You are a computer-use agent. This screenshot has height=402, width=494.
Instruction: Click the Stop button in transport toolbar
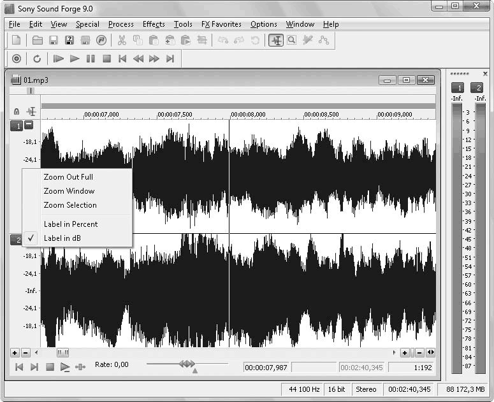(106, 59)
